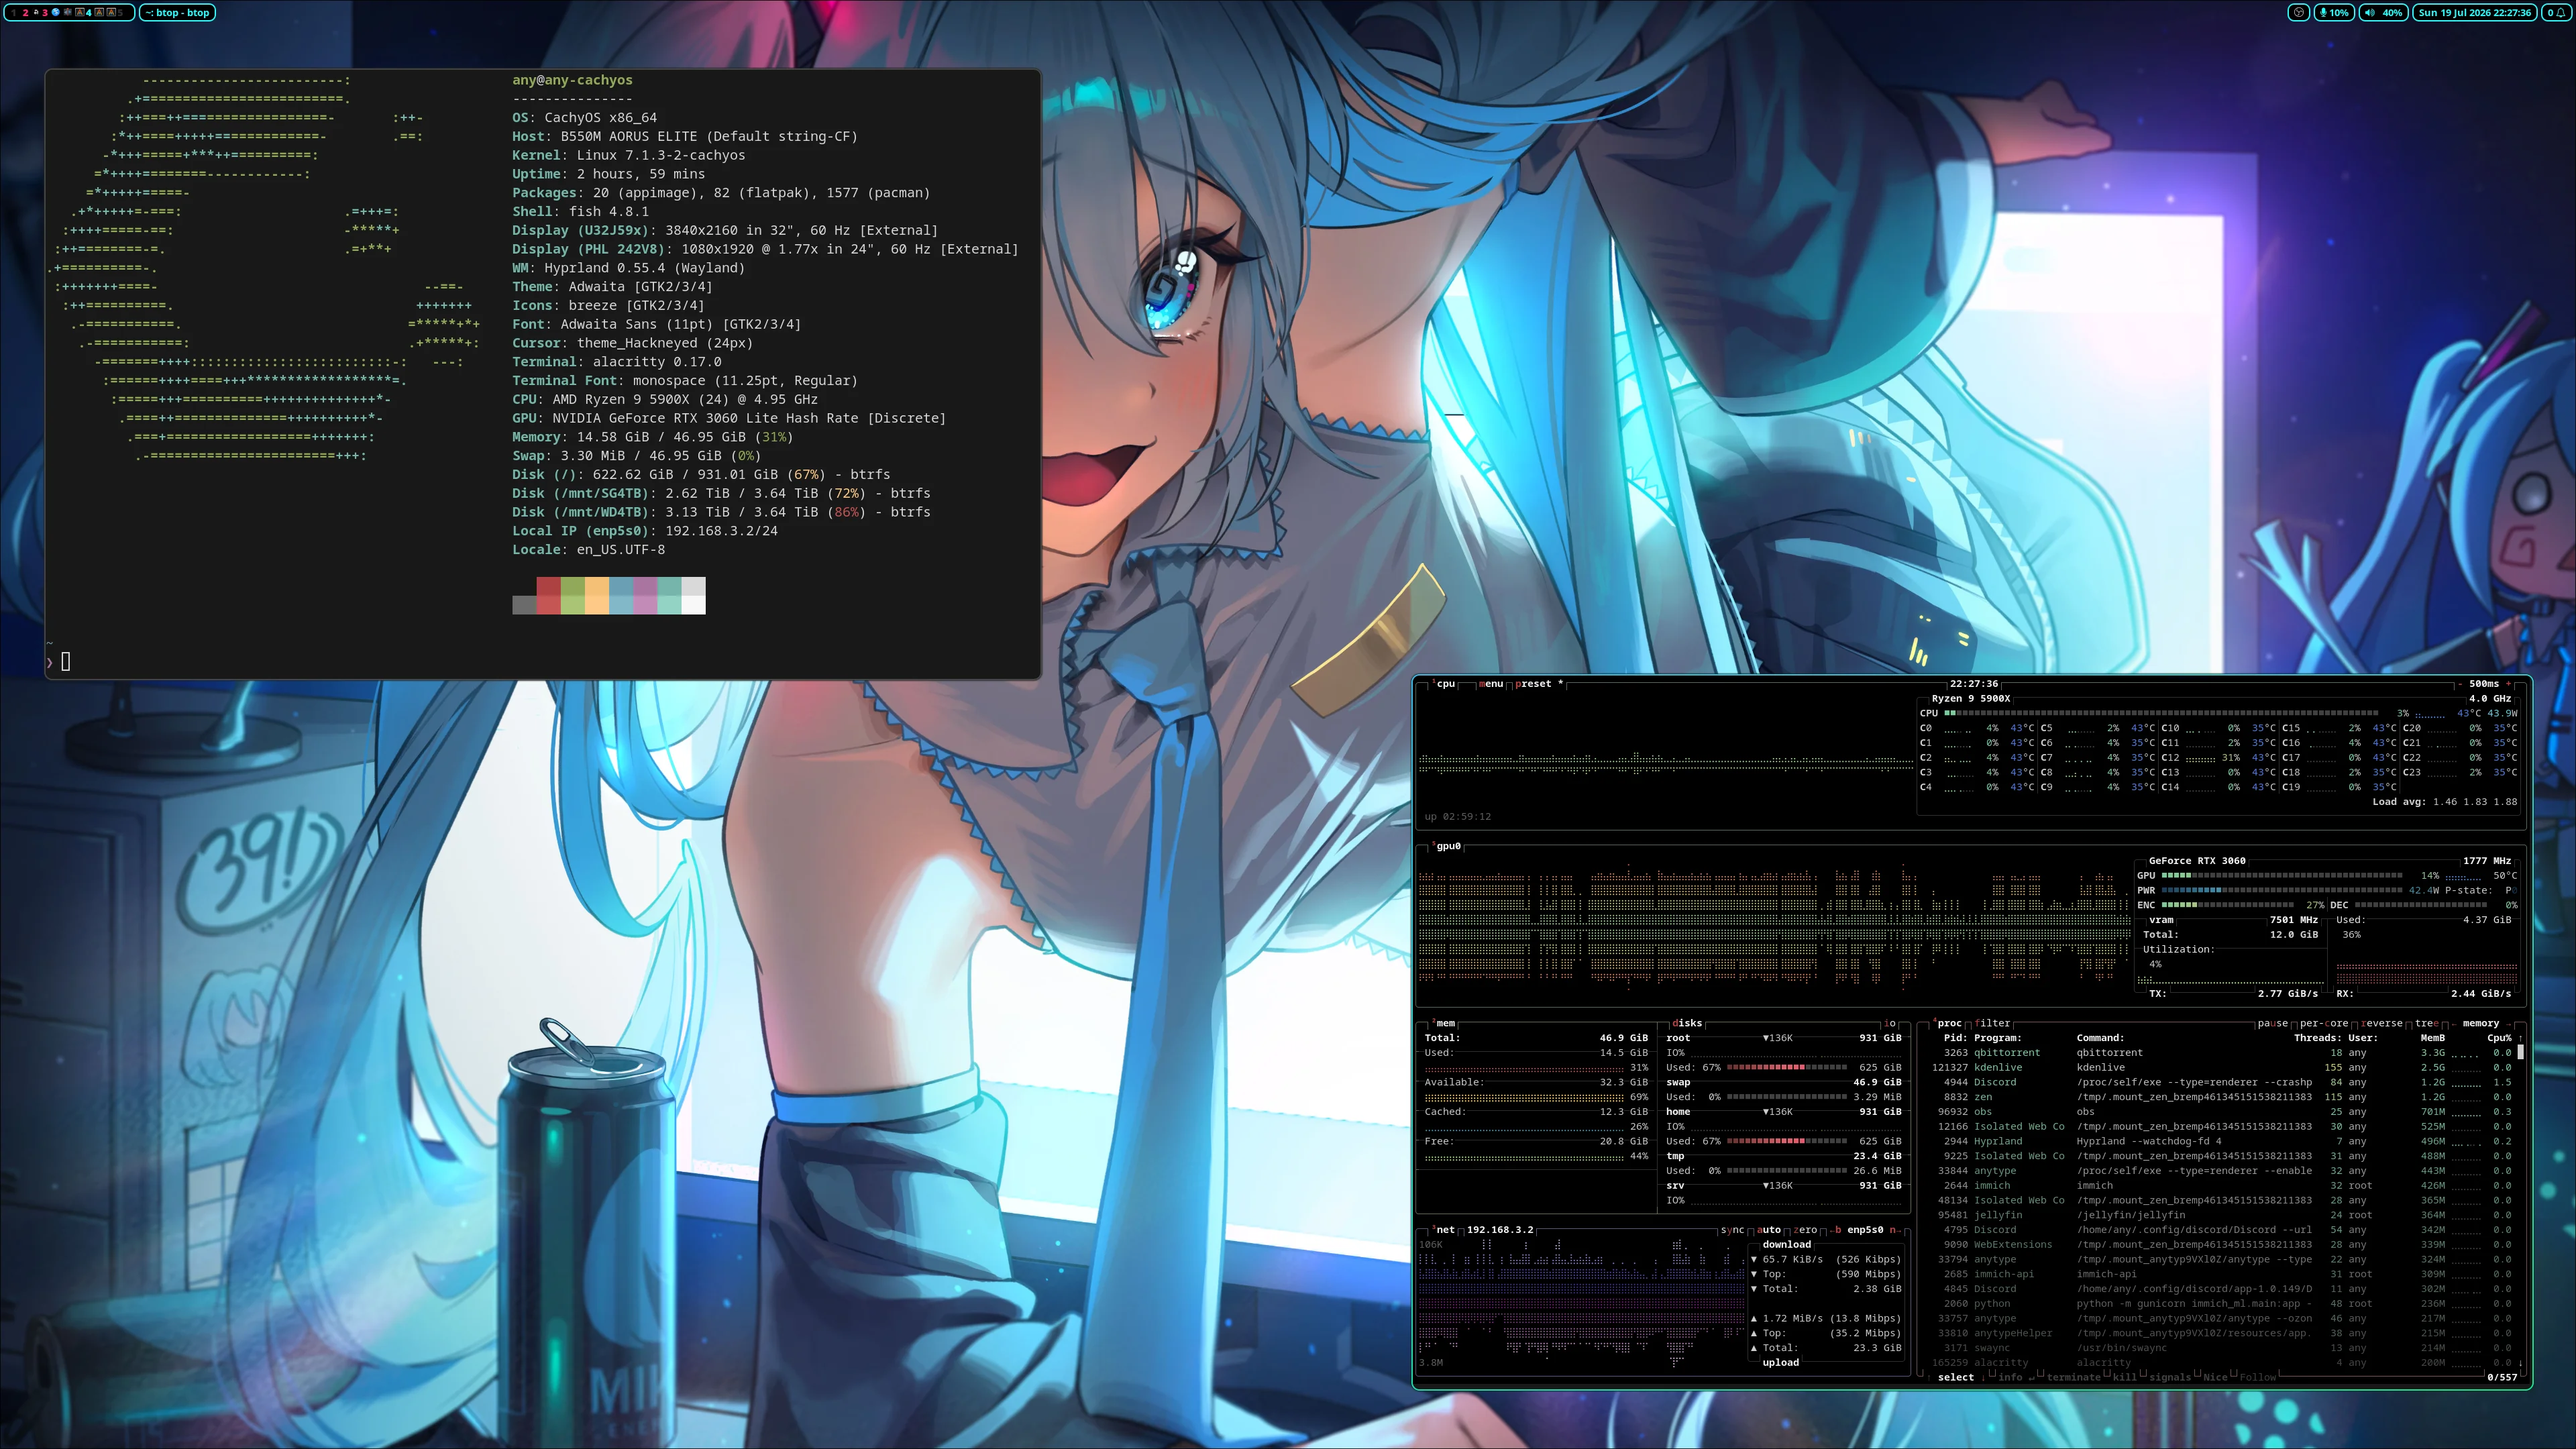Toggle pause in the proc box

(x=2273, y=1023)
